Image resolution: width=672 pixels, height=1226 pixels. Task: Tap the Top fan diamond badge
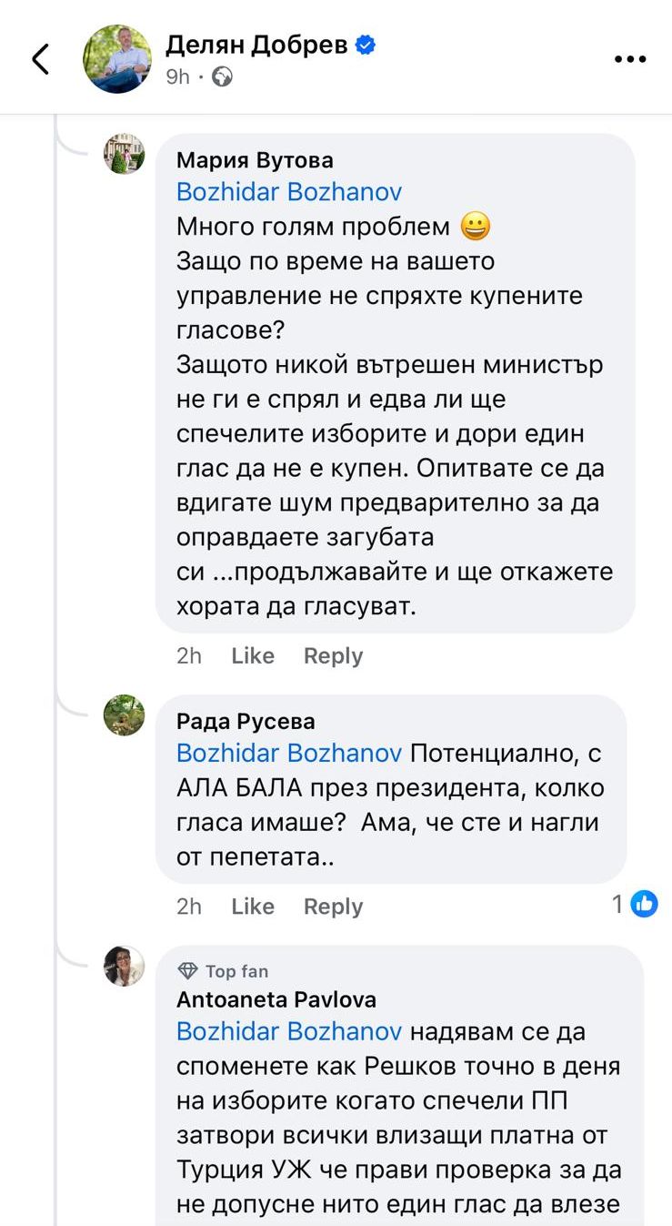point(187,971)
